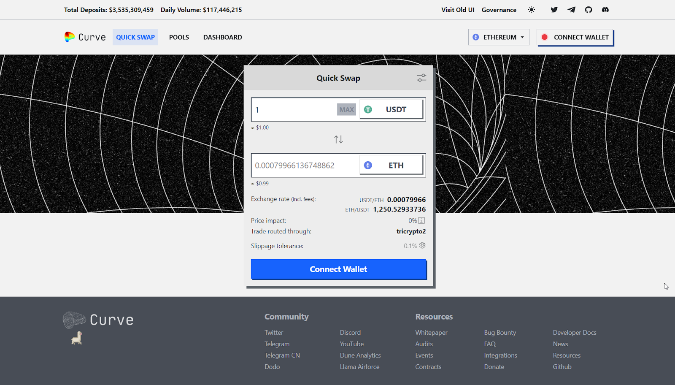The image size is (675, 385).
Task: Open Dodo footer link
Action: coord(272,367)
